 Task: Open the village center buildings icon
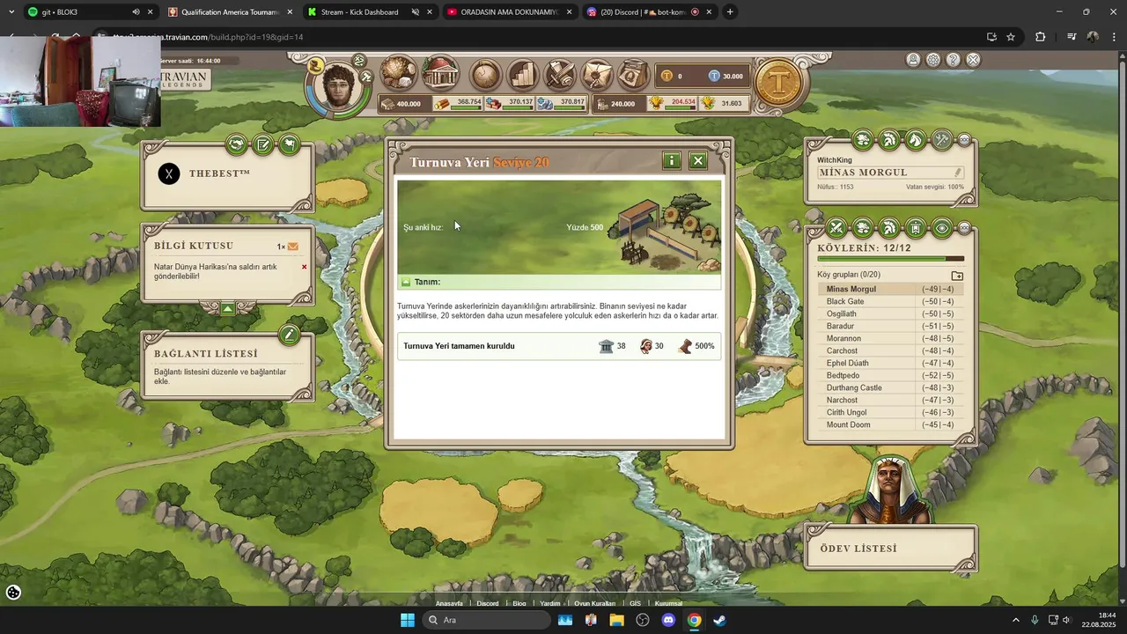coord(439,74)
